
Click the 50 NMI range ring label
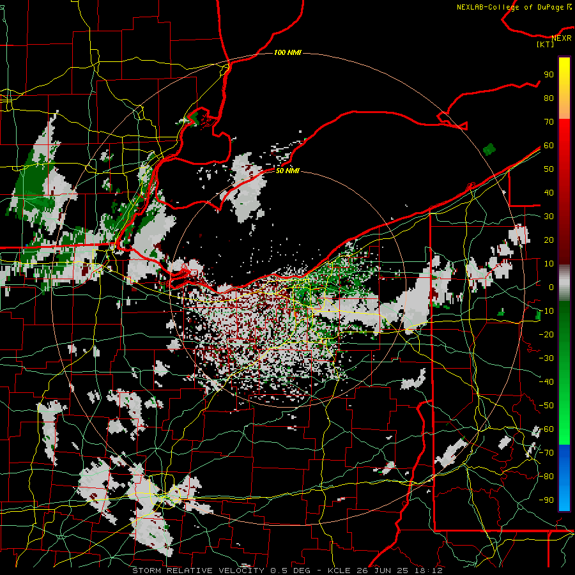(287, 171)
